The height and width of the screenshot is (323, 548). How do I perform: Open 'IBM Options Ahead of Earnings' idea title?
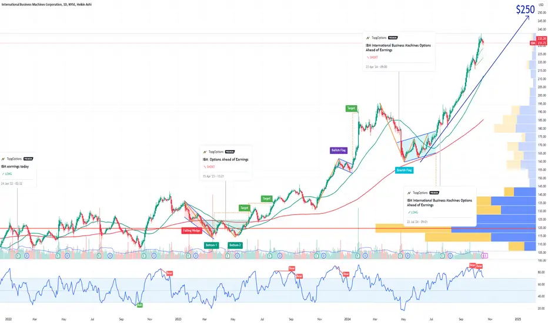(x=225, y=160)
